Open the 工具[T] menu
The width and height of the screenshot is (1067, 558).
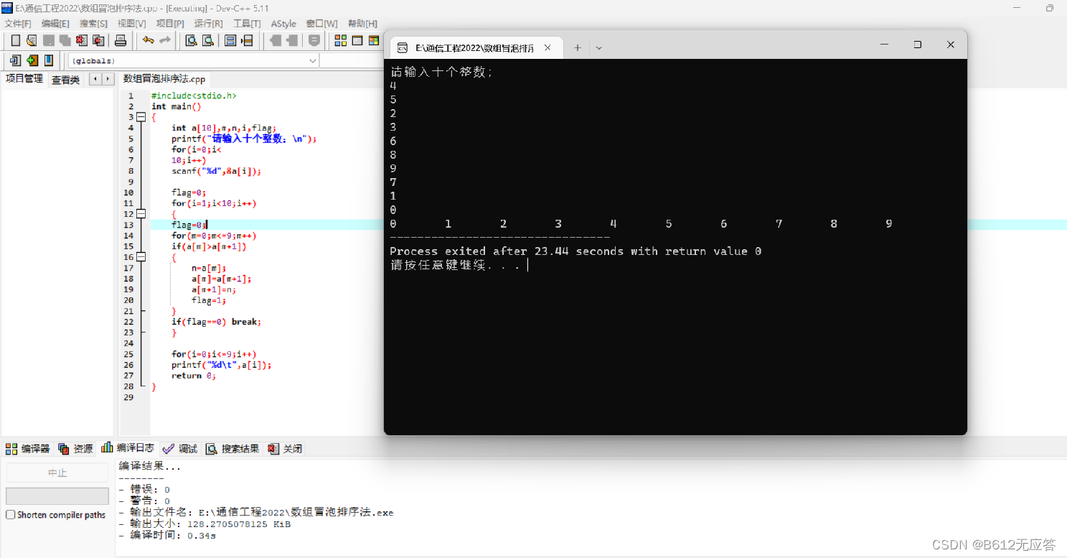(247, 24)
